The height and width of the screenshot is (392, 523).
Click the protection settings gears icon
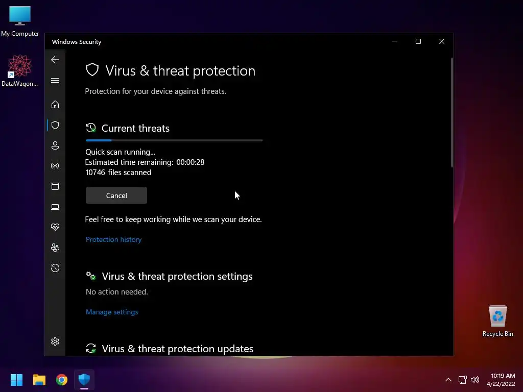coord(91,276)
